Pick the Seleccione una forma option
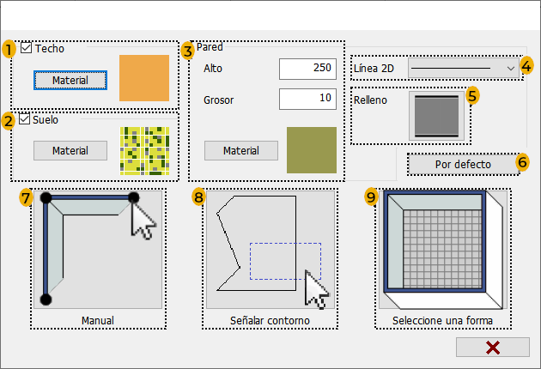Screen dimensions: 541x369 coord(442,250)
